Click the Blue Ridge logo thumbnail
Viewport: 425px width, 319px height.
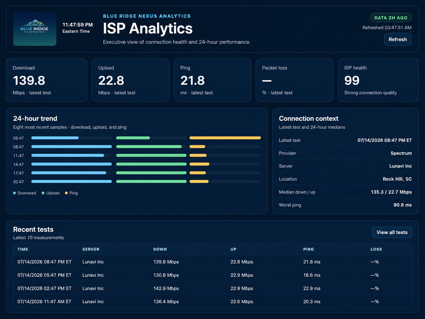35,29
